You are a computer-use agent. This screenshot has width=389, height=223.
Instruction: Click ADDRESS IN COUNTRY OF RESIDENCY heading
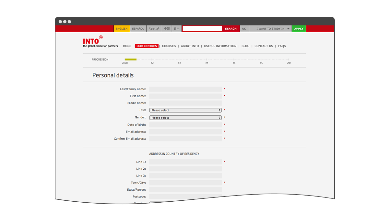tap(174, 154)
